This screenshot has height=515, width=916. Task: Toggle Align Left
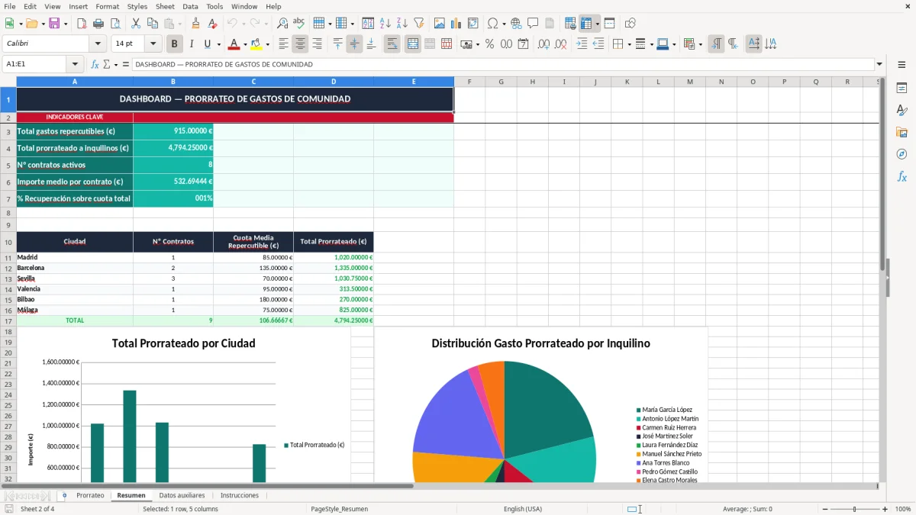click(284, 44)
